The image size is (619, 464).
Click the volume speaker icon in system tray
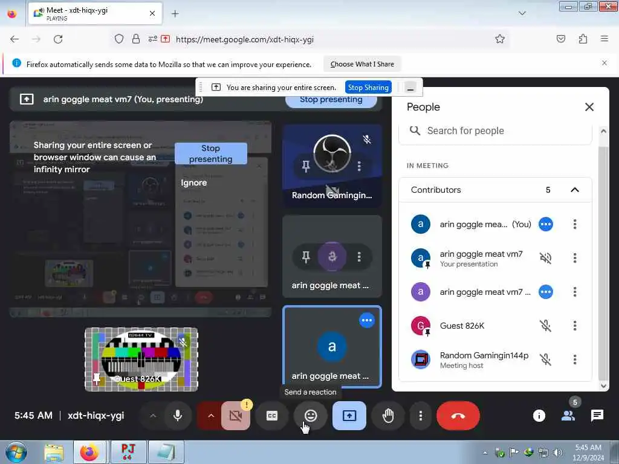tap(557, 452)
